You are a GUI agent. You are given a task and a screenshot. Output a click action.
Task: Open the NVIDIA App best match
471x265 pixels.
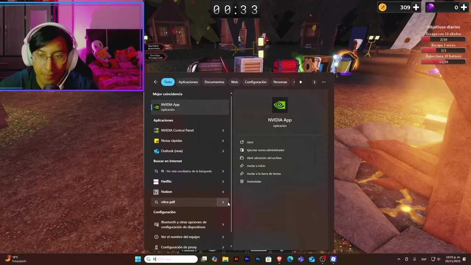click(190, 107)
